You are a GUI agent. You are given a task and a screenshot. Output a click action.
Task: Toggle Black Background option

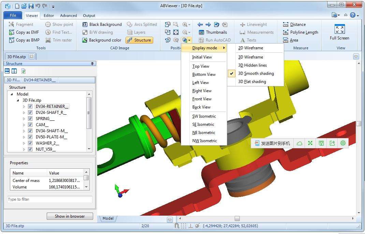[x=102, y=24]
